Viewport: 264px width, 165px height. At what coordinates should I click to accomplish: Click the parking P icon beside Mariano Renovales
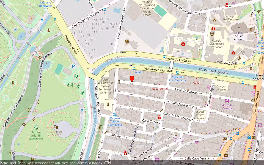pyautogui.click(x=42, y=21)
